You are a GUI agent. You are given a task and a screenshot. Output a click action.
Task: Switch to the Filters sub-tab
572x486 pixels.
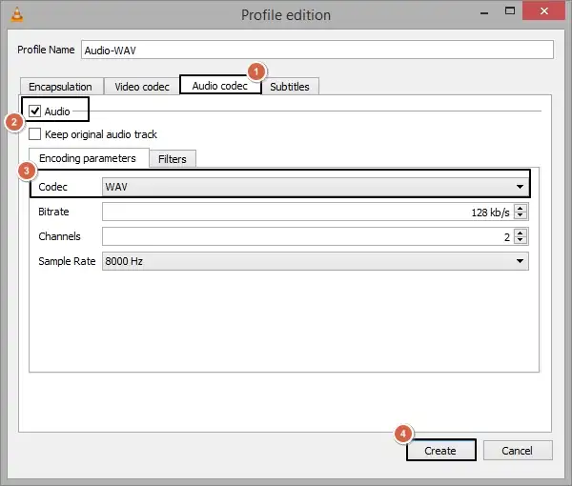click(173, 159)
